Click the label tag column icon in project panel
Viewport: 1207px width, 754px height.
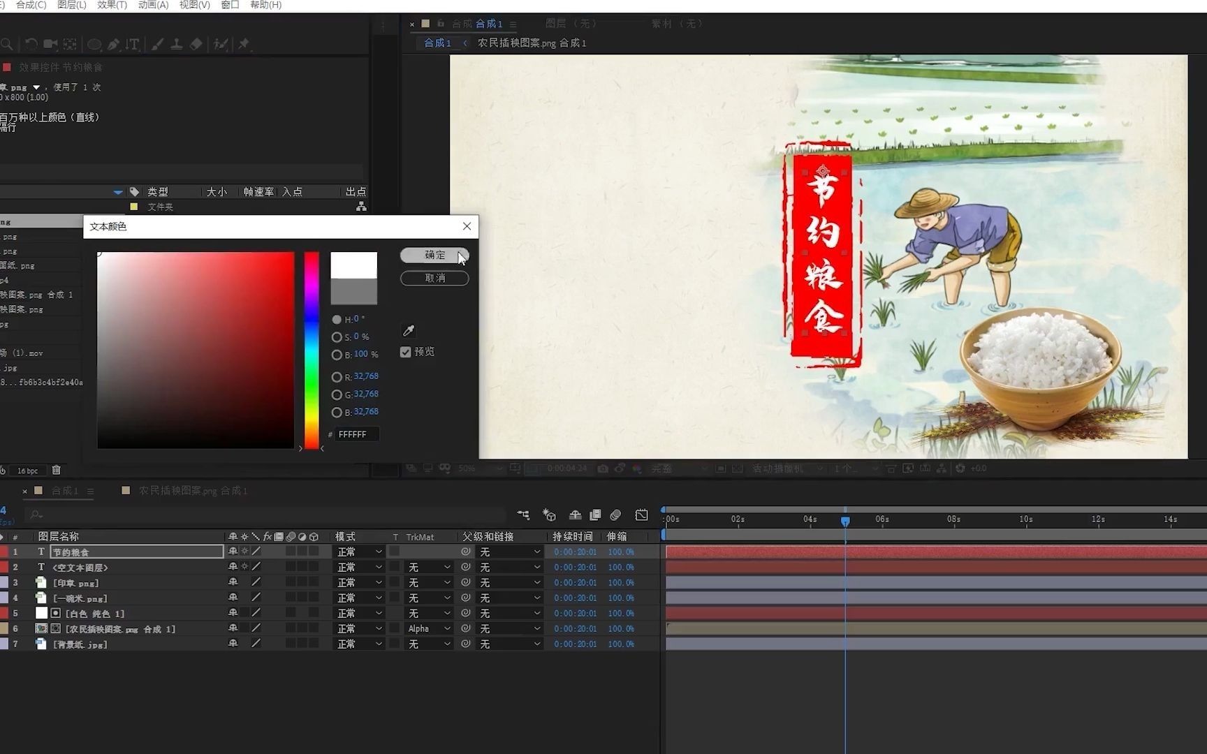click(x=134, y=191)
